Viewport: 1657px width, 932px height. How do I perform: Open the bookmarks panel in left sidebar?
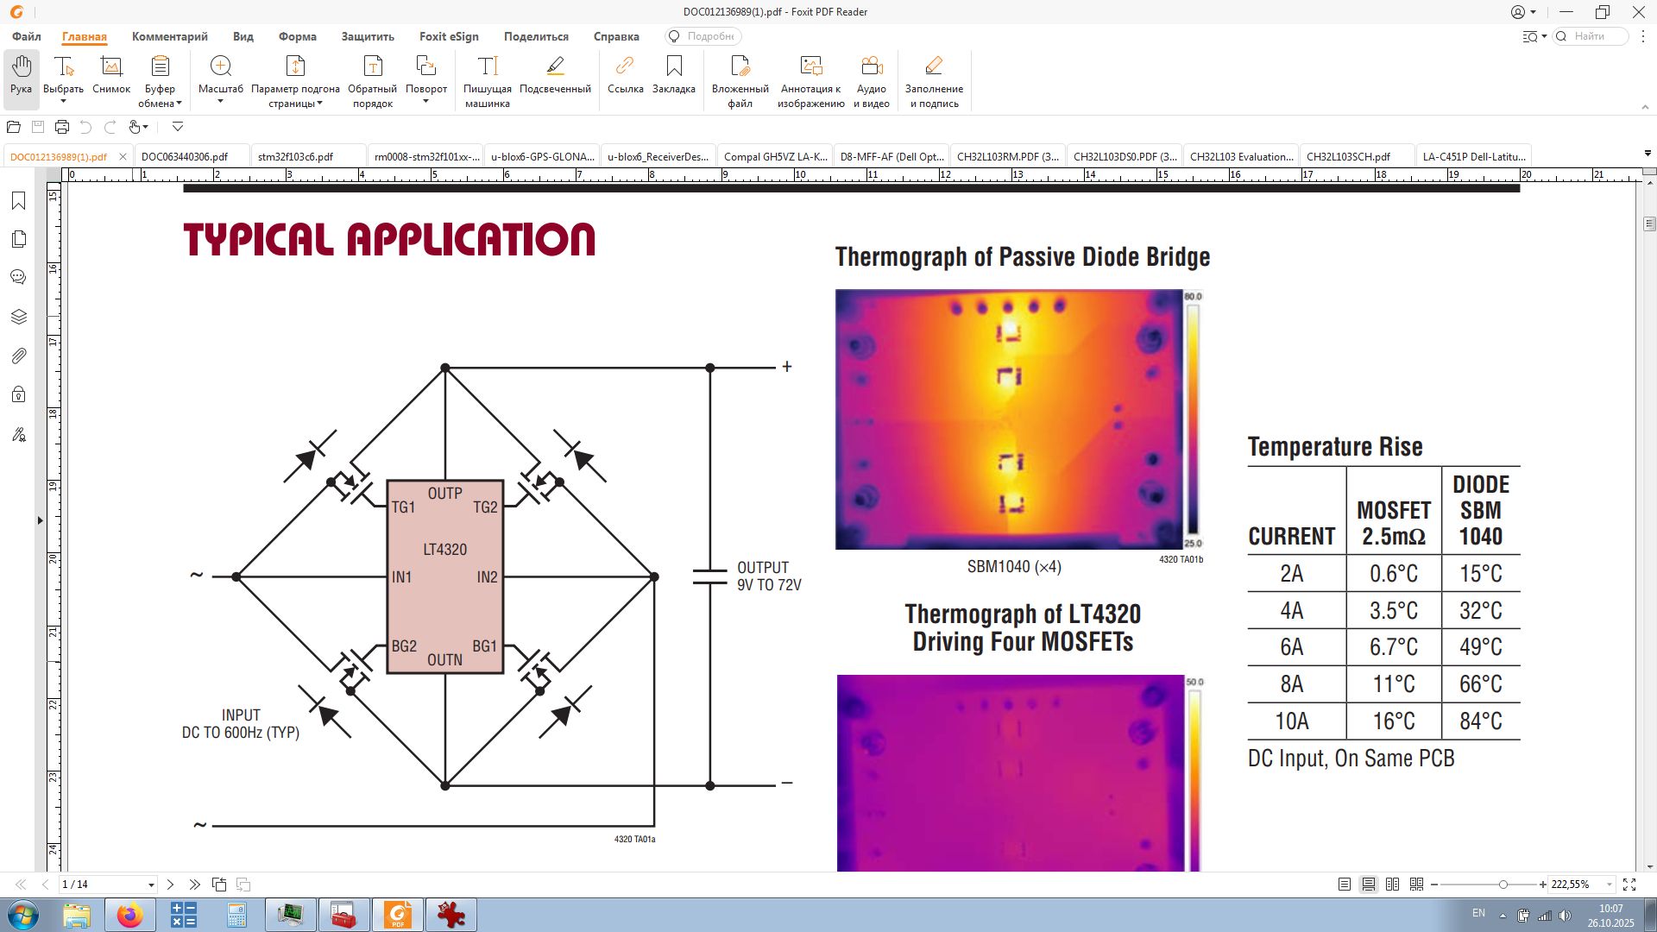pos(19,201)
